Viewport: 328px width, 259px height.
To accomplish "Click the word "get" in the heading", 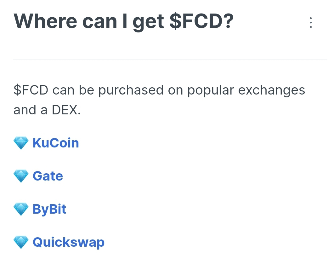I will (x=149, y=21).
